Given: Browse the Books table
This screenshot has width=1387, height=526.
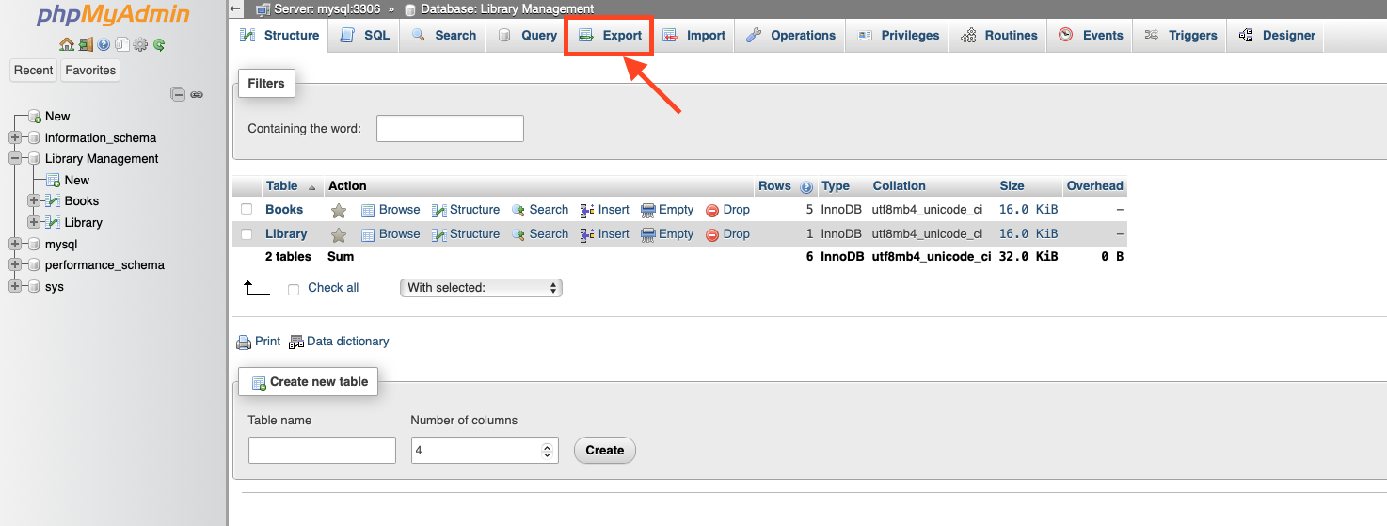Looking at the screenshot, I should click(391, 210).
